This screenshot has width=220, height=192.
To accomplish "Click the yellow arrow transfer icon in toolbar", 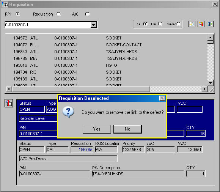I will coord(192,24).
